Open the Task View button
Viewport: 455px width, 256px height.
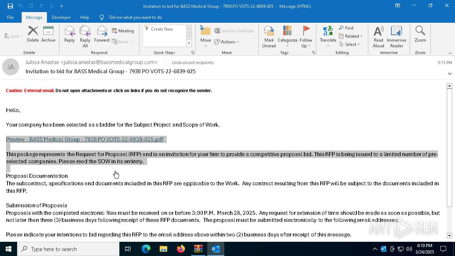[x=128, y=249]
